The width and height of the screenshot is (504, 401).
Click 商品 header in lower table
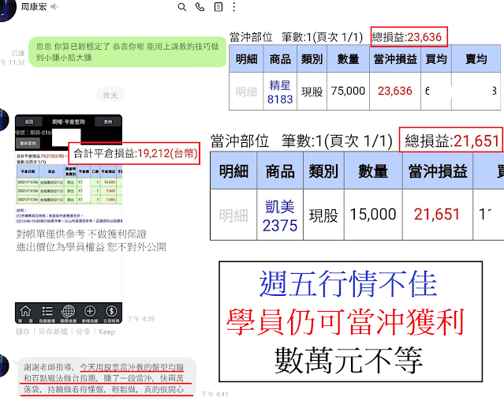tap(280, 171)
